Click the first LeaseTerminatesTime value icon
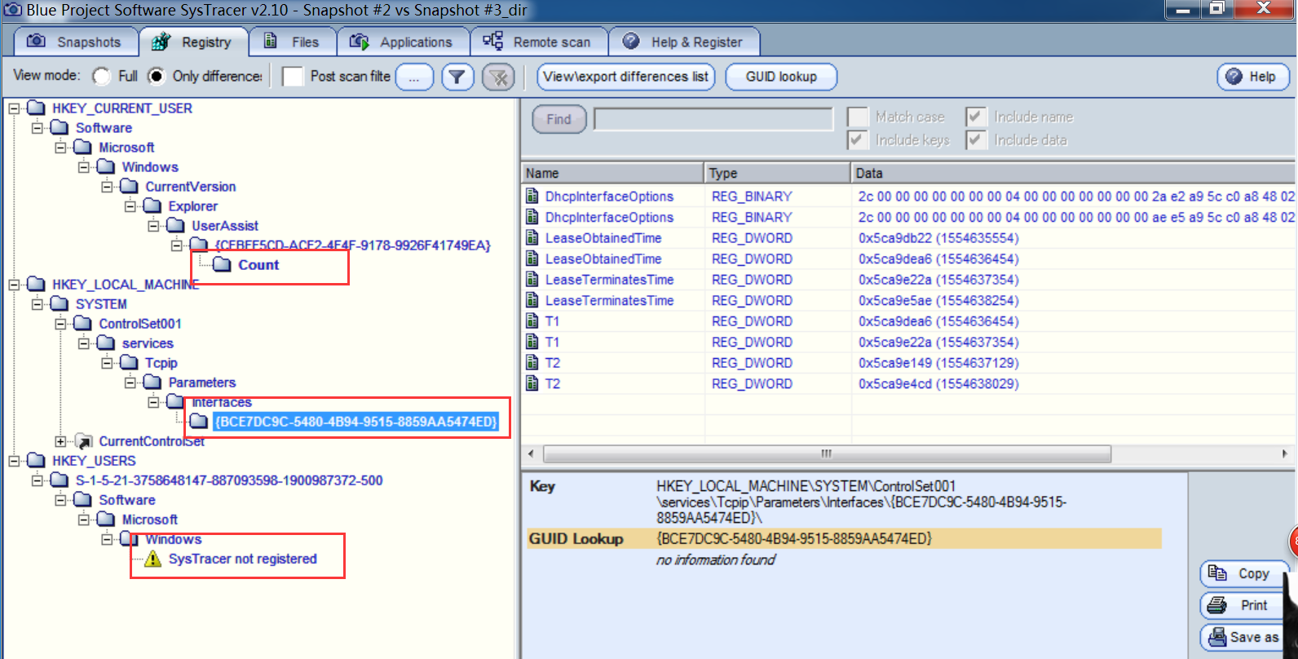This screenshot has width=1298, height=659. pyautogui.click(x=532, y=279)
